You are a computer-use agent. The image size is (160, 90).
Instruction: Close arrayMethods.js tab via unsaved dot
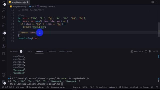[x=28, y=2]
